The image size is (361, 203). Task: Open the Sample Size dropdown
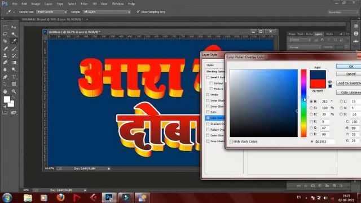pyautogui.click(x=51, y=12)
